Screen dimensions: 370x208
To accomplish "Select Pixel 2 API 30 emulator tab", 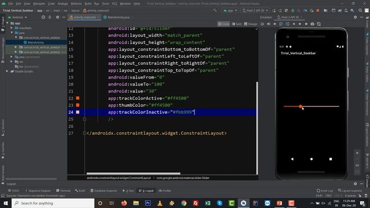I will [290, 17].
